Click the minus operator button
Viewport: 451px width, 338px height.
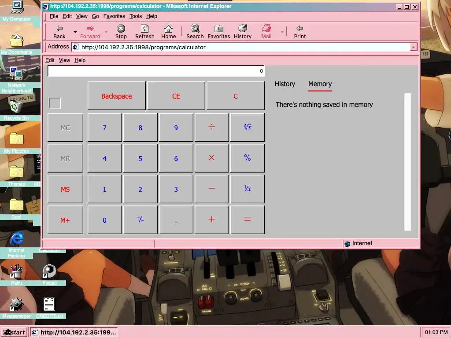point(212,189)
